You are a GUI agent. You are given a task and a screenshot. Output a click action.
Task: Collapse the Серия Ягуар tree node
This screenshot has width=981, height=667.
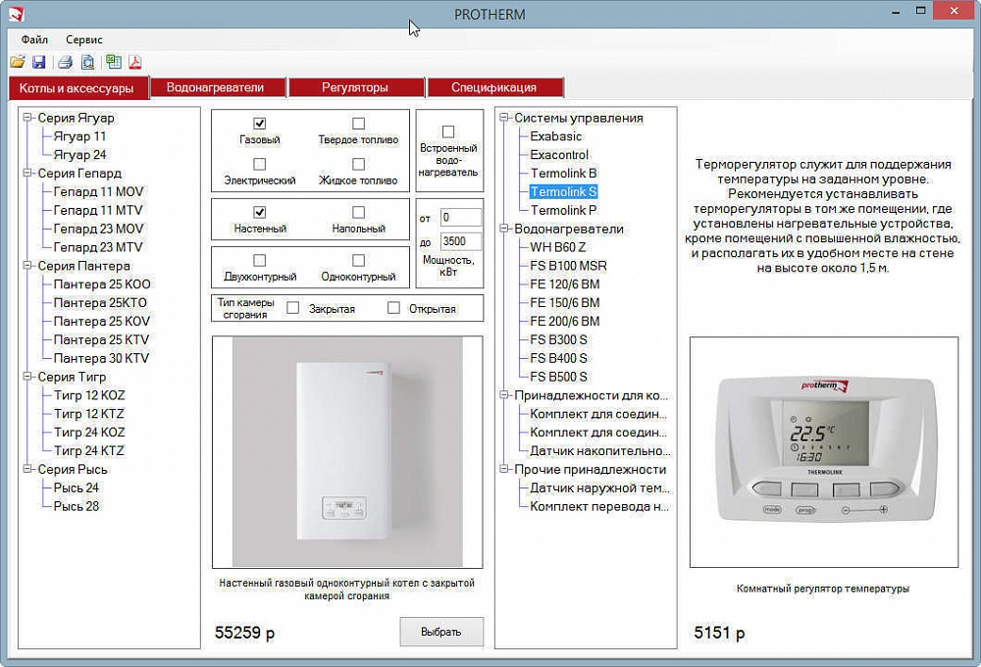(29, 119)
